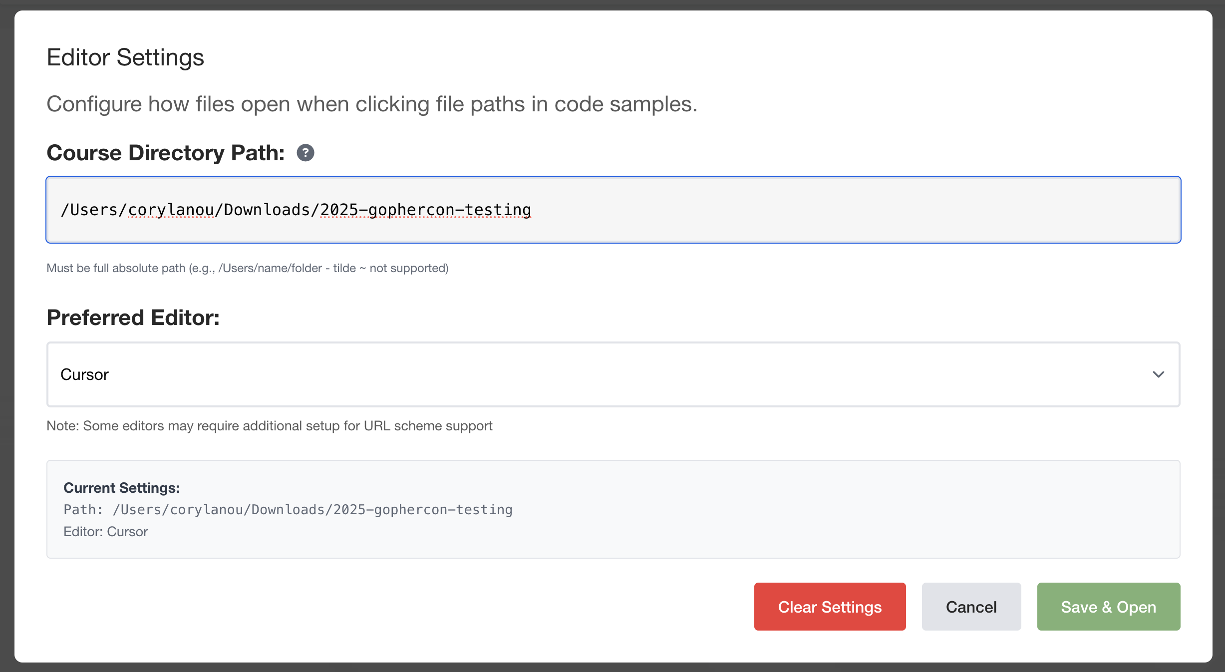Click the Editor: Cursor line in Current Settings

coord(105,531)
